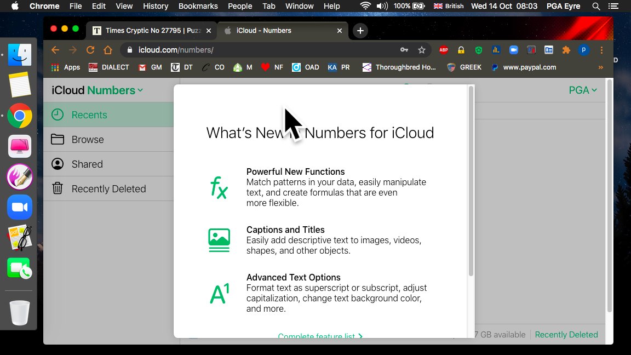Open the GM Gmail bookmark
The height and width of the screenshot is (355, 631).
click(x=150, y=67)
